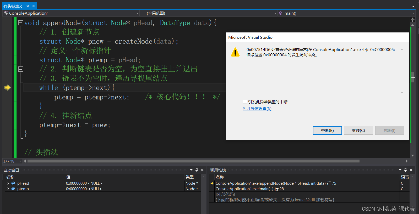This screenshot has width=419, height=214.
Task: Click the ptemp variable cube icon
Action: click(13, 189)
